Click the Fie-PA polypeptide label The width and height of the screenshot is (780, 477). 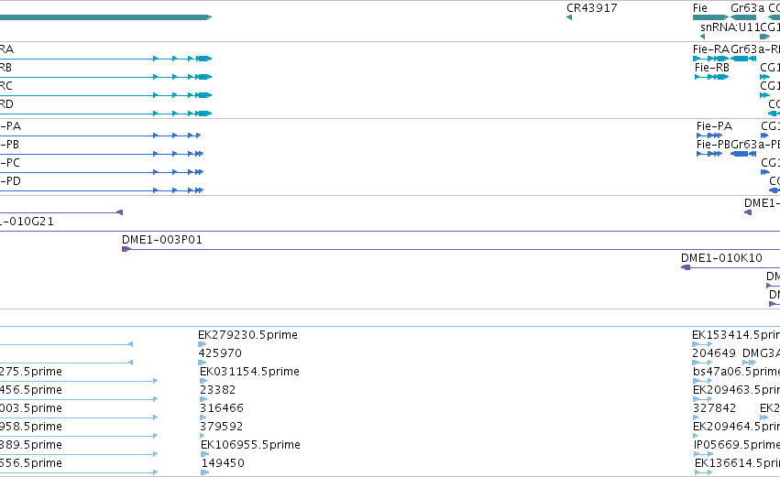[714, 126]
